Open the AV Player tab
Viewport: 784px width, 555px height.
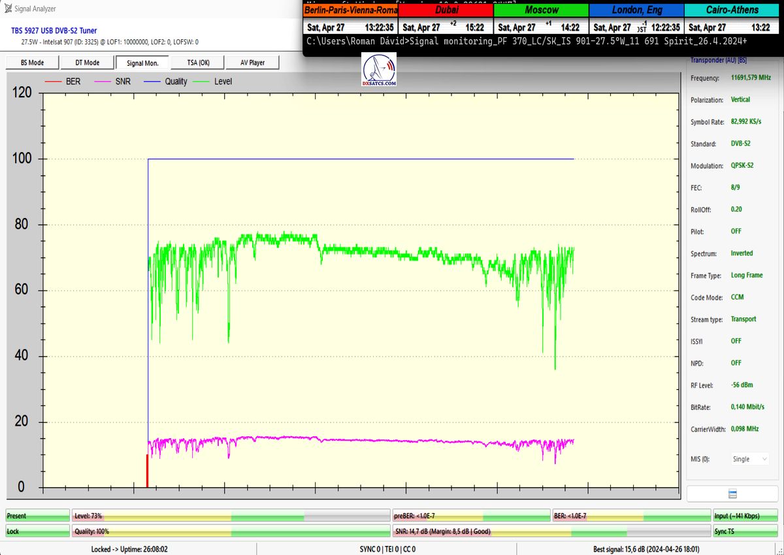(252, 63)
